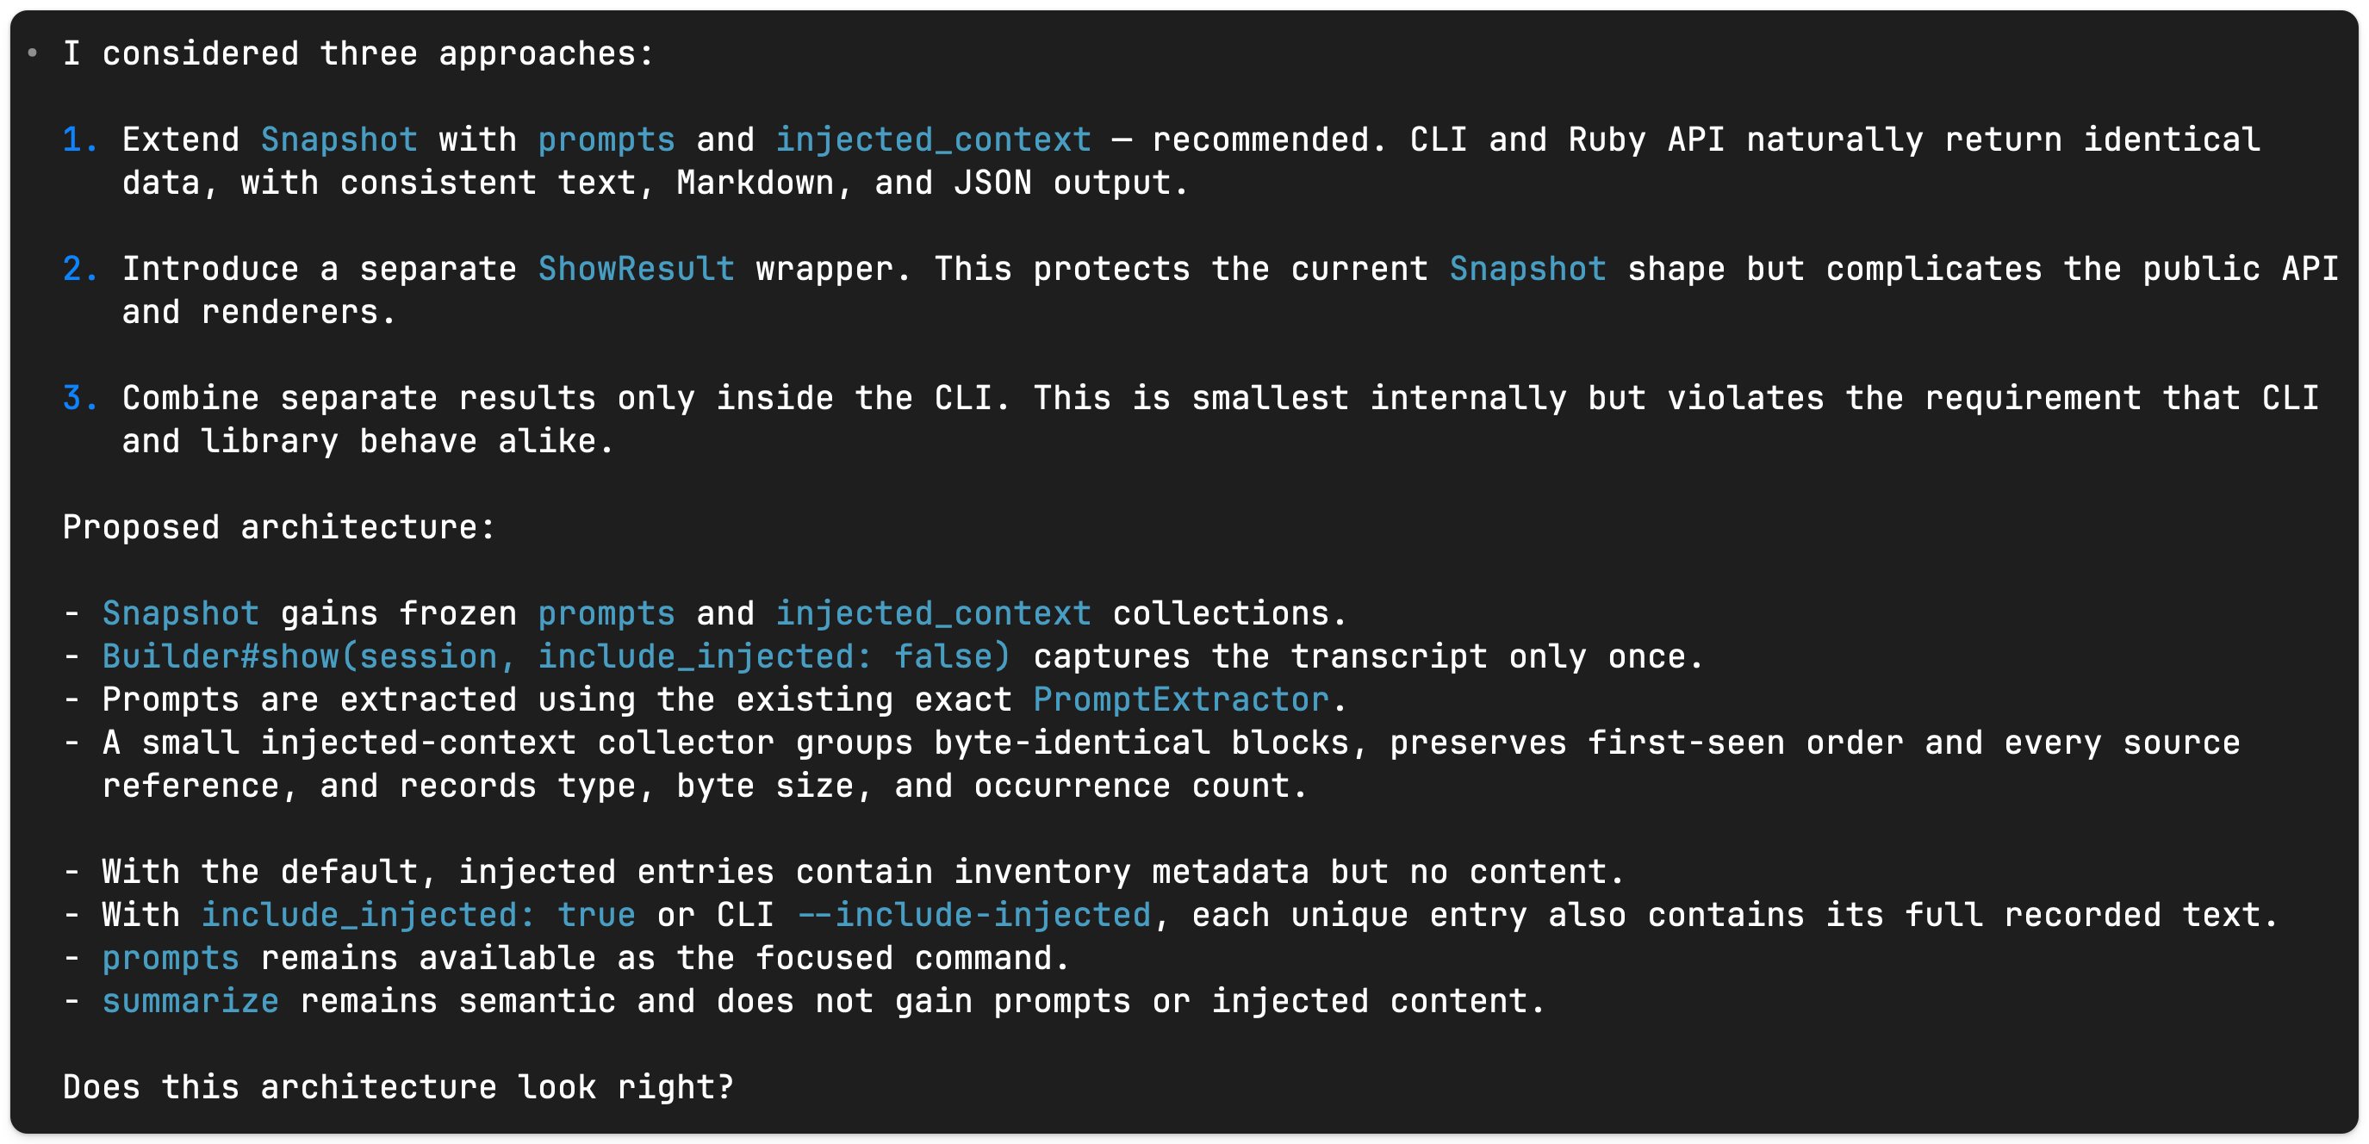Click 'ShowResult' highlighted code term
The height and width of the screenshot is (1144, 2369).
[x=637, y=269]
